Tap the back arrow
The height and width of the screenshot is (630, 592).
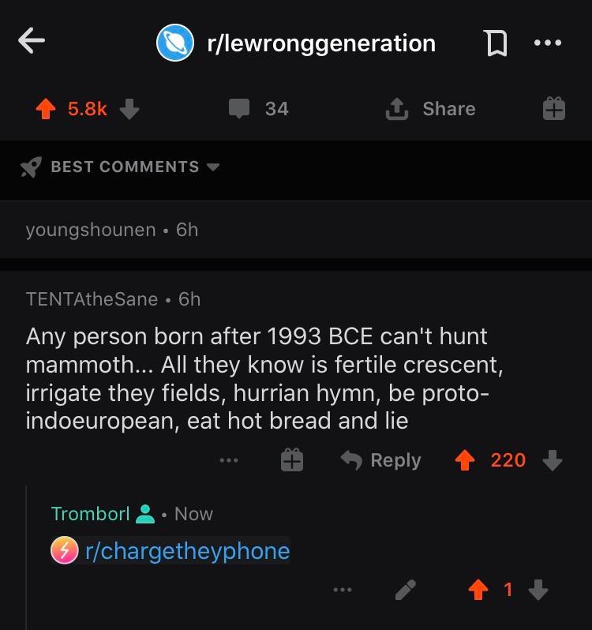point(32,43)
